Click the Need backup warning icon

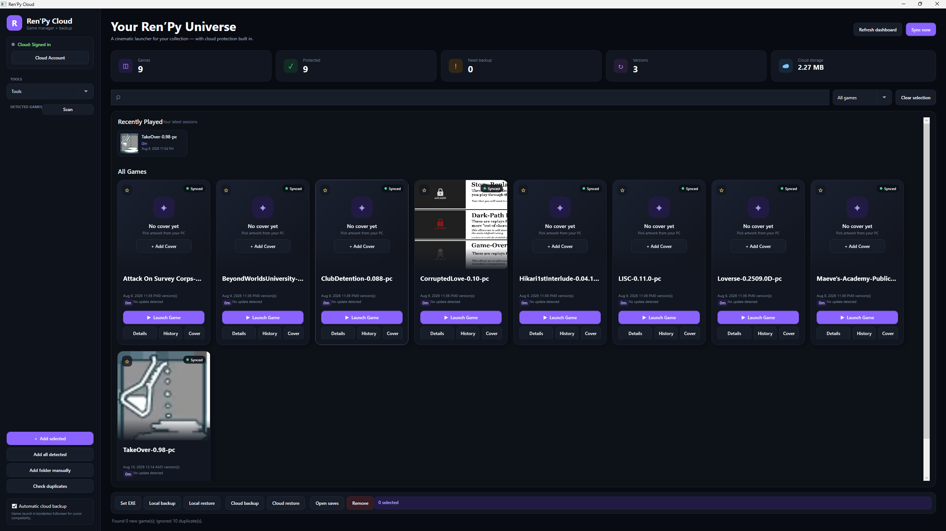coord(456,66)
